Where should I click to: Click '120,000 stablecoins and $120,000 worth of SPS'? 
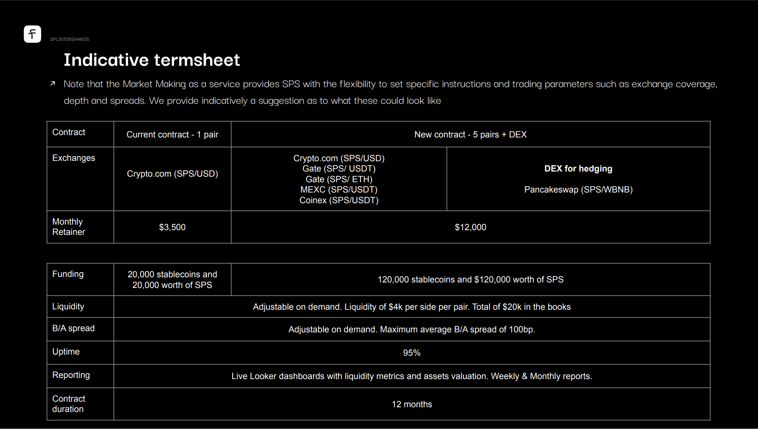471,280
